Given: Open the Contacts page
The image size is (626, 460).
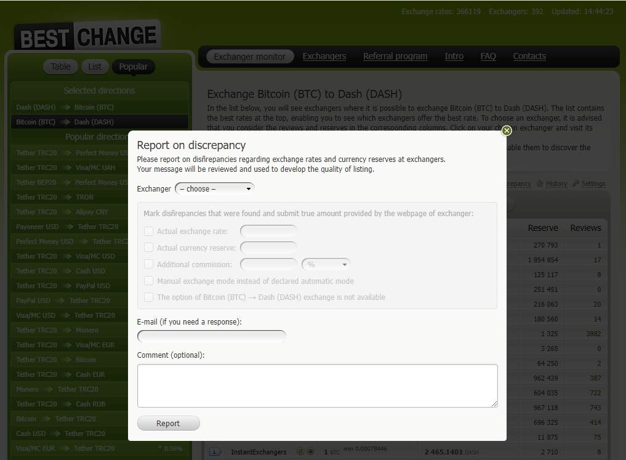Looking at the screenshot, I should click(529, 56).
